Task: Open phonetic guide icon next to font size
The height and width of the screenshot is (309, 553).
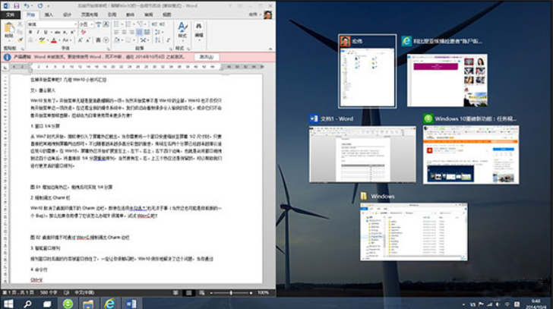Action: click(99, 24)
